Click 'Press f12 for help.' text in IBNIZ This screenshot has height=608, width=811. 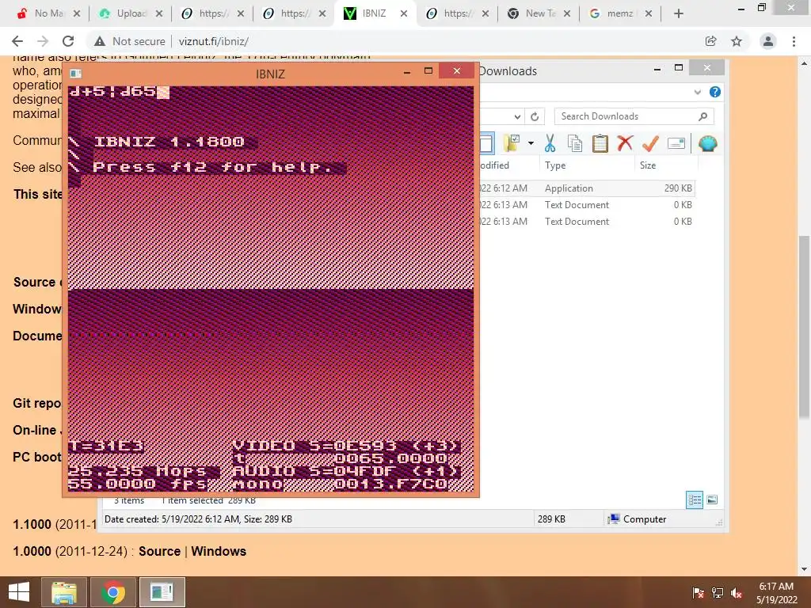[x=212, y=167]
